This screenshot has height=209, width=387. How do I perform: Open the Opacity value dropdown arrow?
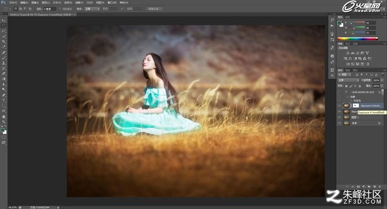click(x=382, y=80)
